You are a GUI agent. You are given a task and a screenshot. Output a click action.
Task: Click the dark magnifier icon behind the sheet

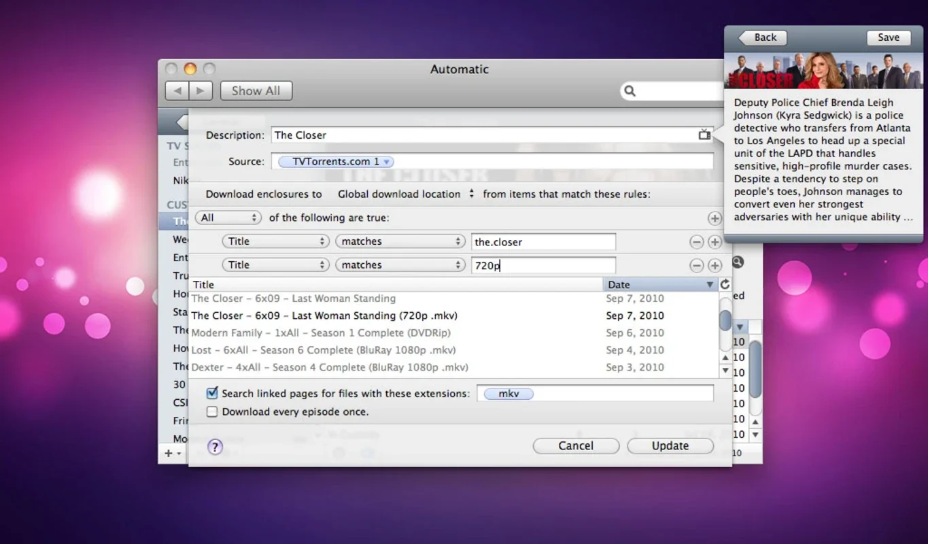(x=738, y=262)
